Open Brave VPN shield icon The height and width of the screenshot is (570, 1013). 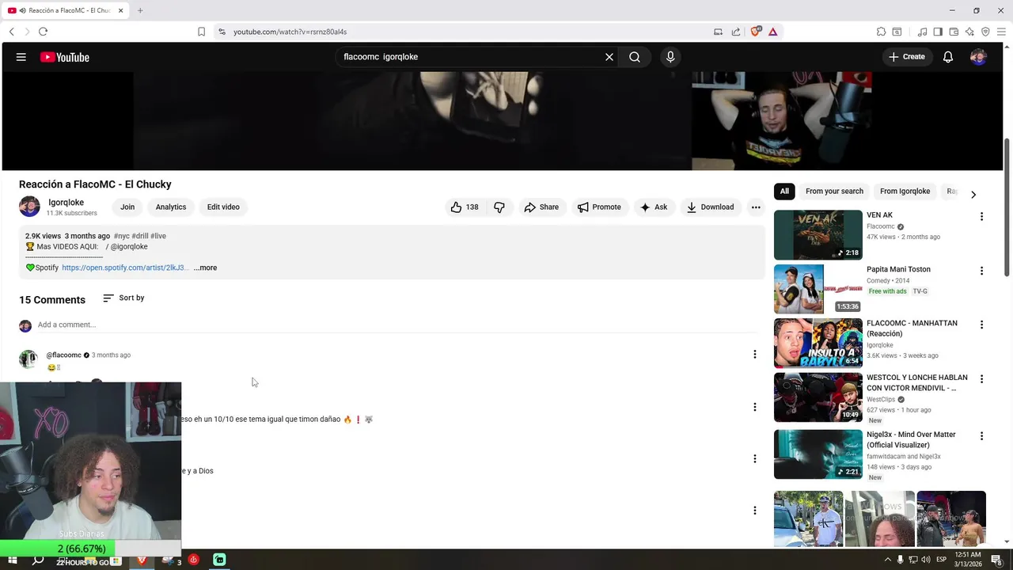[x=985, y=32]
